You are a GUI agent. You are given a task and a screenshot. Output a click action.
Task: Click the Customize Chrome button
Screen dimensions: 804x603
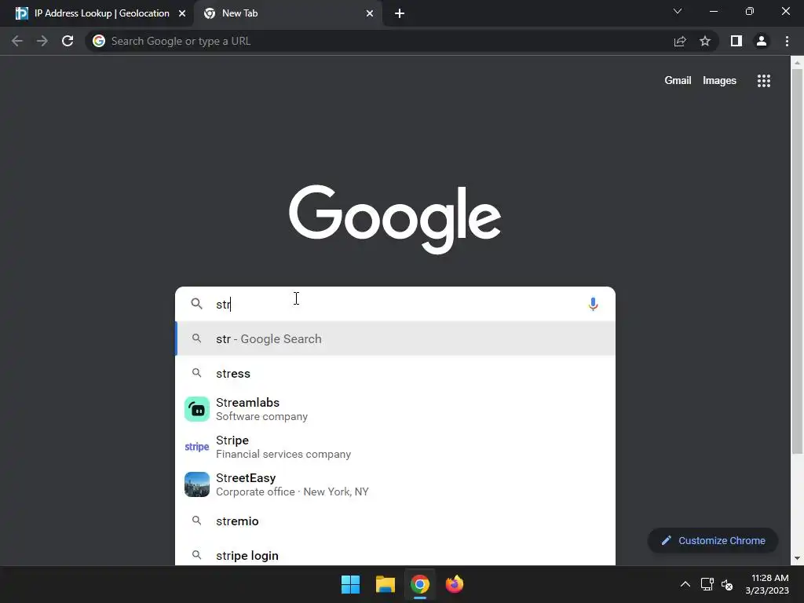[713, 540]
